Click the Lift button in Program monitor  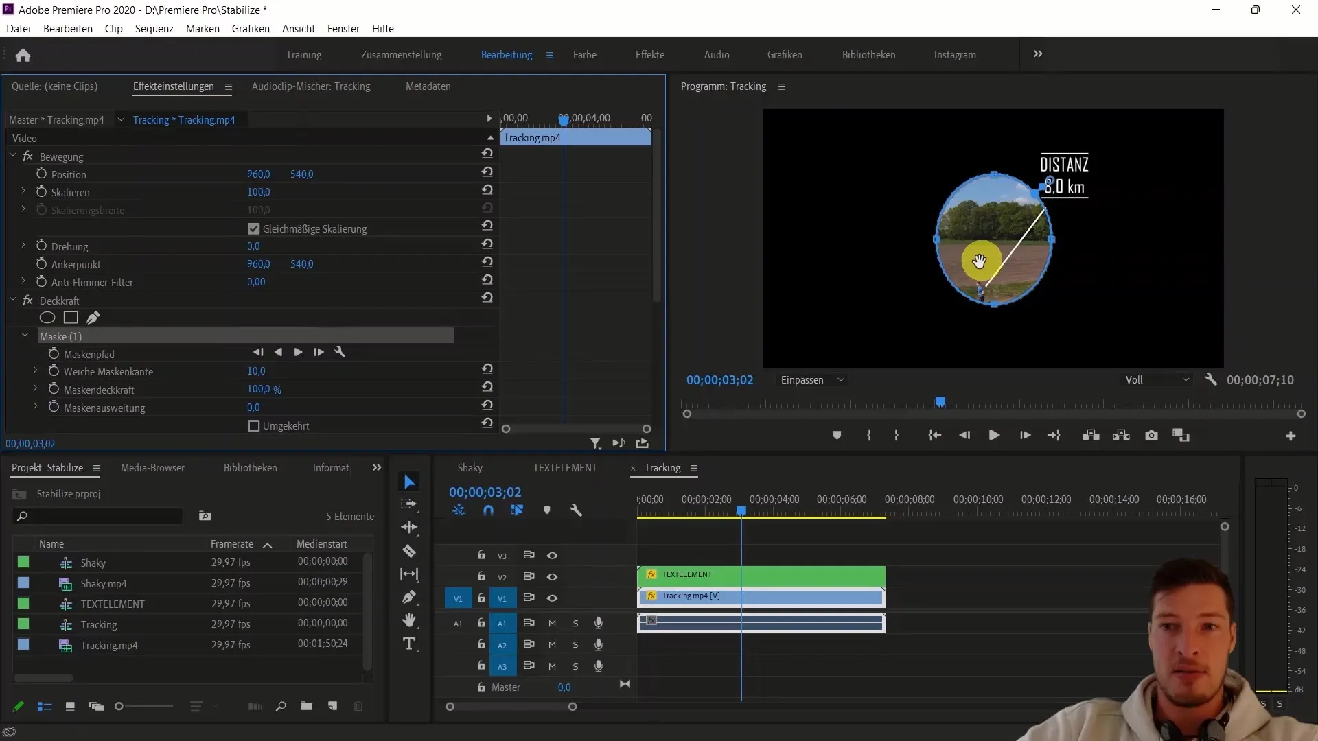click(x=1091, y=436)
